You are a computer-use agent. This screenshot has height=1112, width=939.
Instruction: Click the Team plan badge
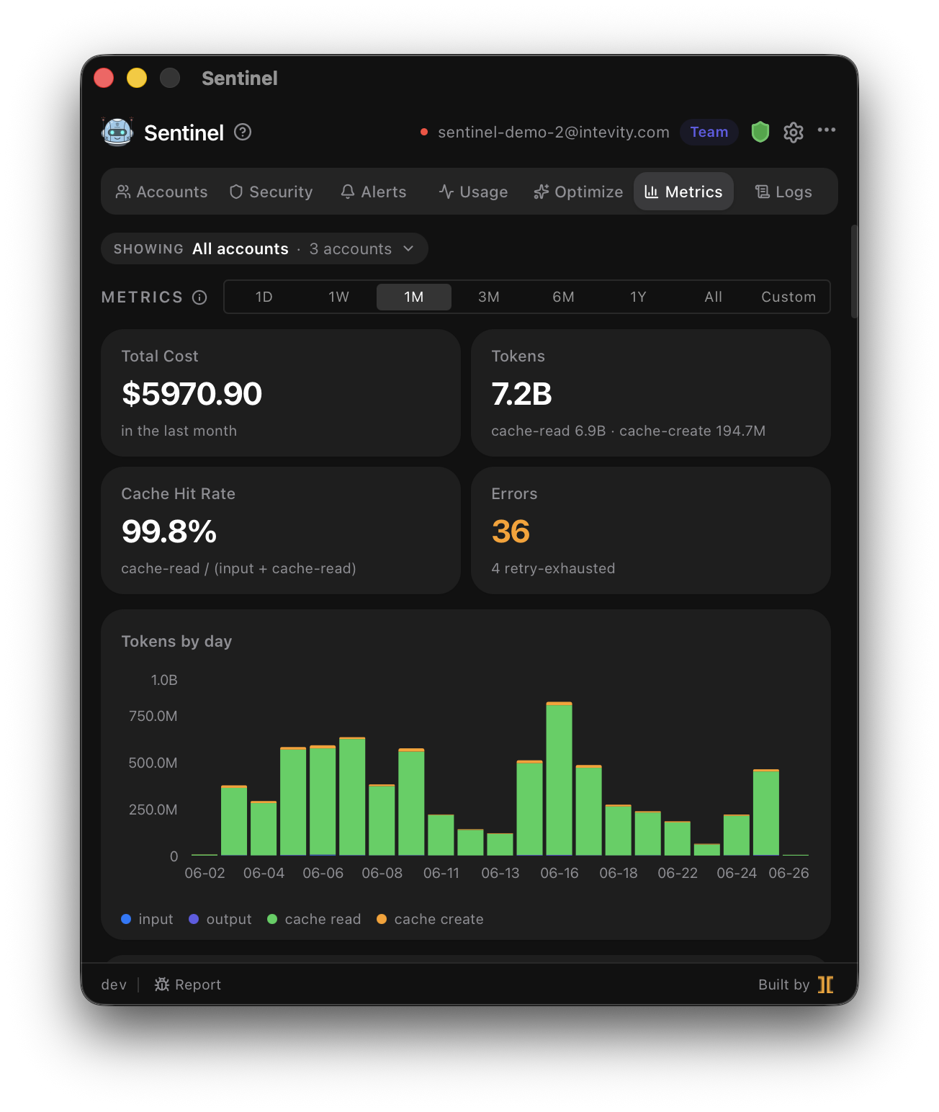(x=709, y=132)
